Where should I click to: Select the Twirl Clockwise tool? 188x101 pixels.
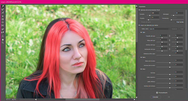click(x=3, y=16)
